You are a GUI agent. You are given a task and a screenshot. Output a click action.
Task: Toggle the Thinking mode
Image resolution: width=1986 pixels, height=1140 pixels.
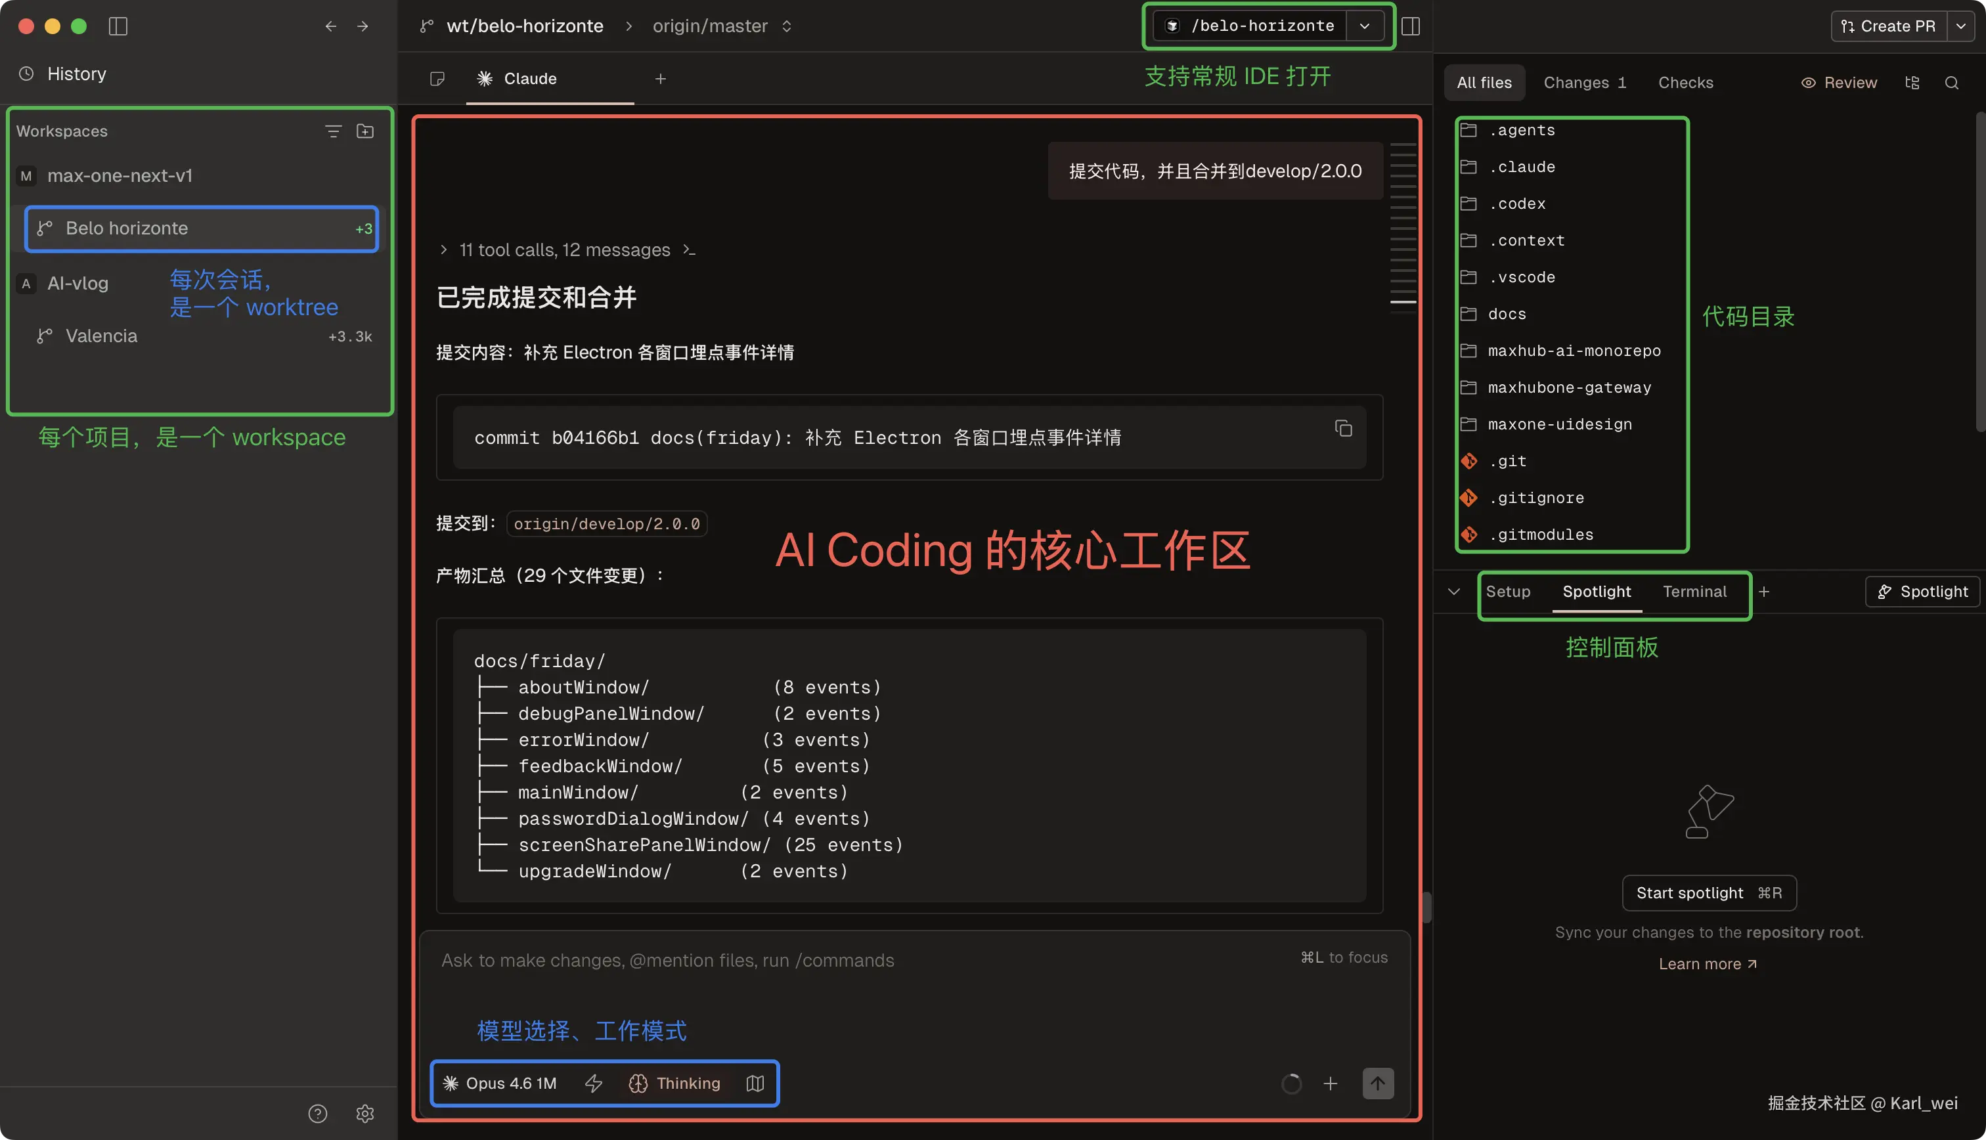[674, 1084]
